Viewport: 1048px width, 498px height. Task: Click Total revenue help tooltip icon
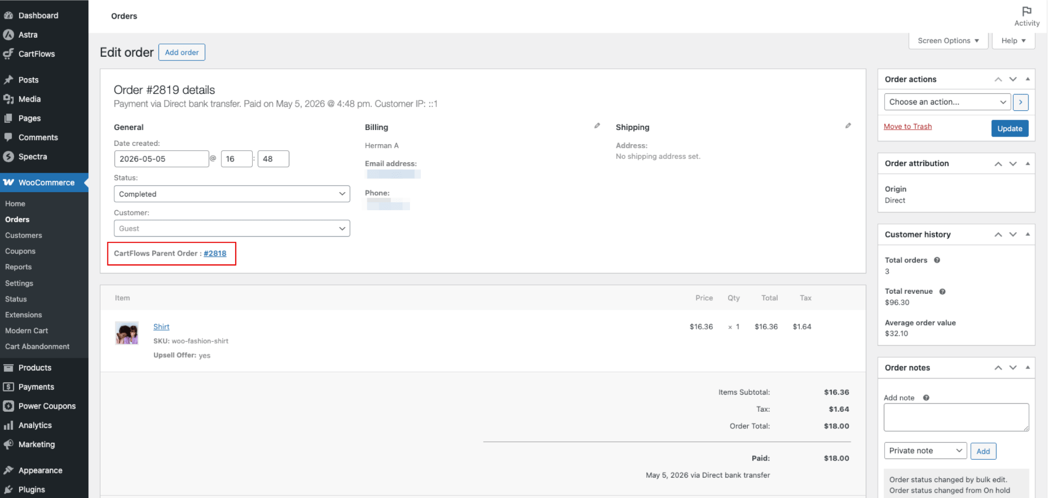coord(942,291)
